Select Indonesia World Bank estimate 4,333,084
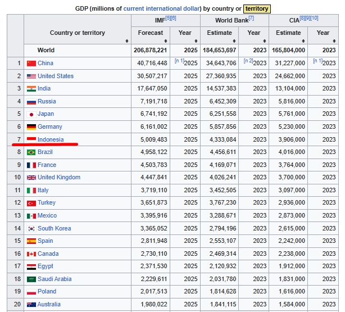Image resolution: width=345 pixels, height=312 pixels. pyautogui.click(x=223, y=139)
